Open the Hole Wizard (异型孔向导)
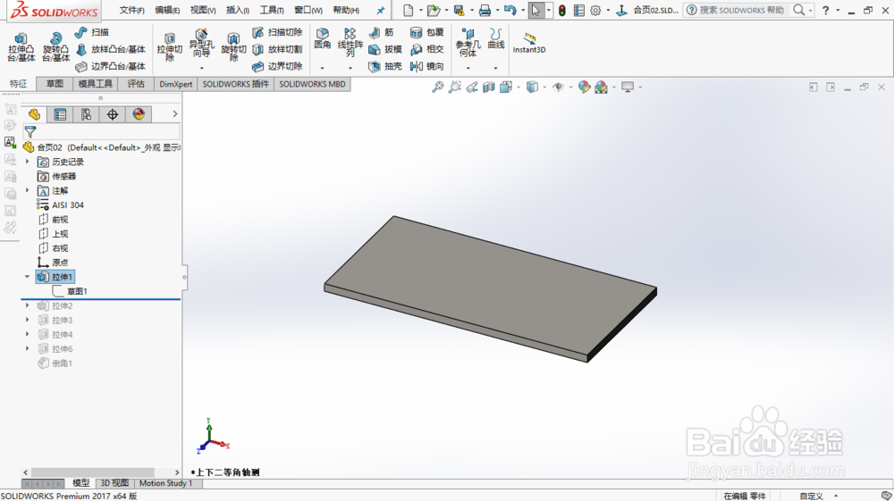This screenshot has width=894, height=501. click(x=200, y=44)
